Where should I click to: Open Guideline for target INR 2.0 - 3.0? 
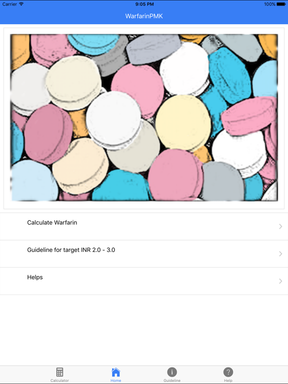click(144, 253)
